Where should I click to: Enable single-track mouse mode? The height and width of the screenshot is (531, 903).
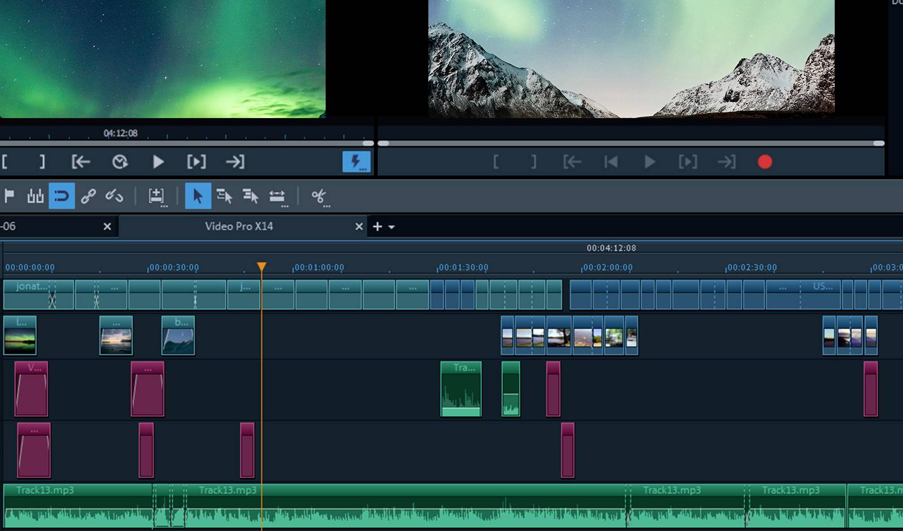[x=225, y=196]
